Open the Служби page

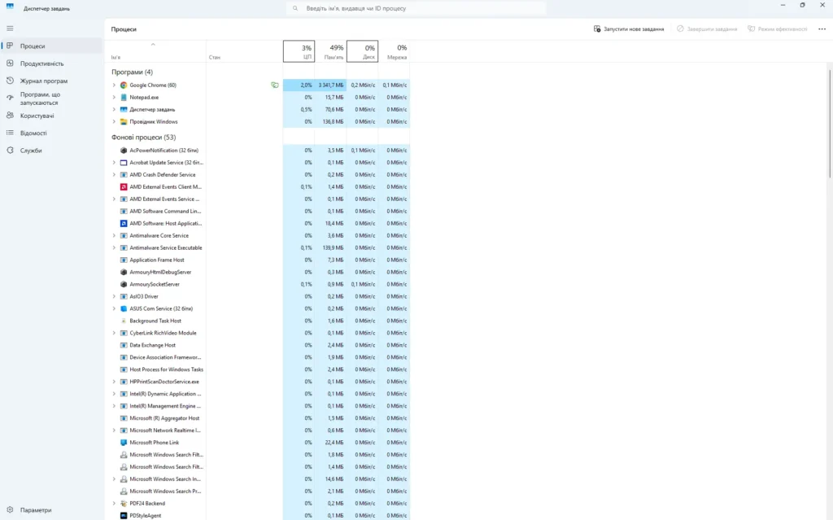pyautogui.click(x=51, y=151)
